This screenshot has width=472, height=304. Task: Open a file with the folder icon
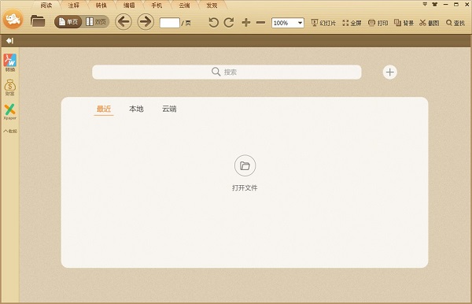(x=38, y=21)
